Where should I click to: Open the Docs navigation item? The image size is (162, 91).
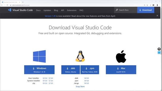point(38,10)
